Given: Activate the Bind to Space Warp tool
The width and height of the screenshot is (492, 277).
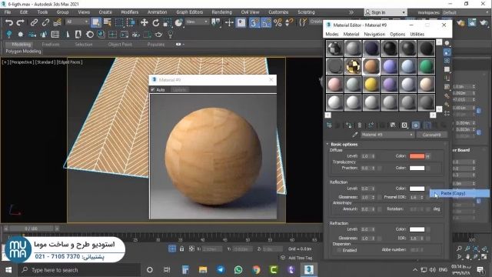Looking at the screenshot, I should 57,22.
